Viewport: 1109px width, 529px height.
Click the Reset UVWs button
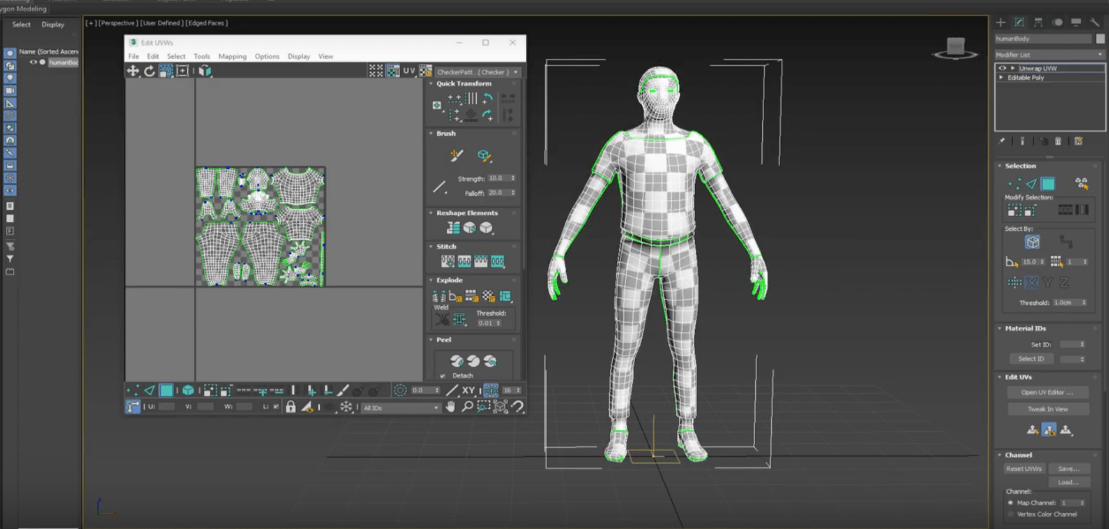[x=1024, y=468]
